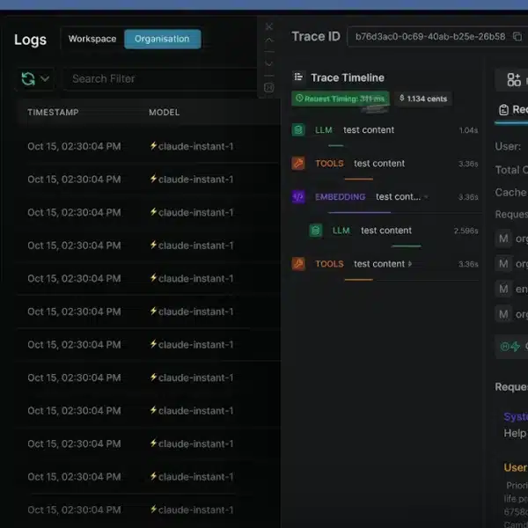Image resolution: width=528 pixels, height=528 pixels.
Task: Expand the last TOOLS span arrow
Action: [410, 264]
